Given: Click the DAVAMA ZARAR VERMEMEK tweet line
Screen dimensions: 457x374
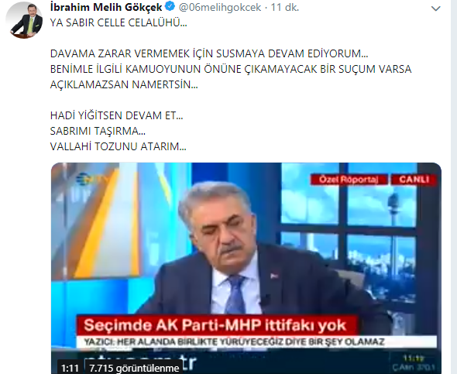Looking at the screenshot, I should click(x=209, y=53).
